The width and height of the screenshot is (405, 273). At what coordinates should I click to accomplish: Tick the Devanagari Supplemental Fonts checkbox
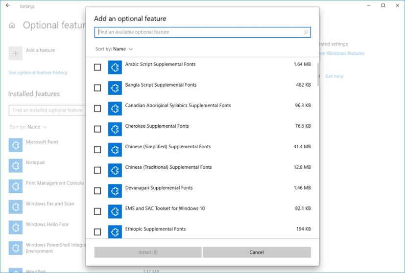[x=97, y=191]
